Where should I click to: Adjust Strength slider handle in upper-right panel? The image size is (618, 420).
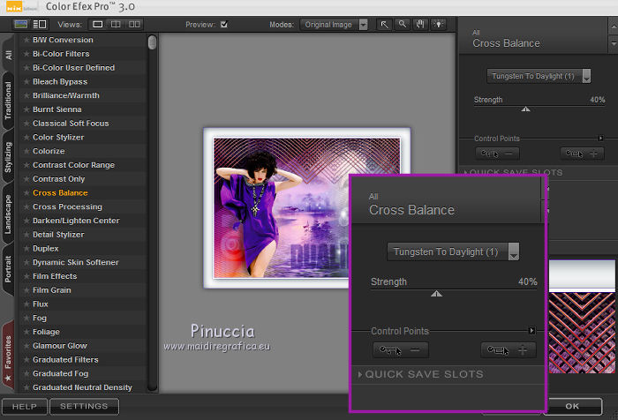(525, 109)
